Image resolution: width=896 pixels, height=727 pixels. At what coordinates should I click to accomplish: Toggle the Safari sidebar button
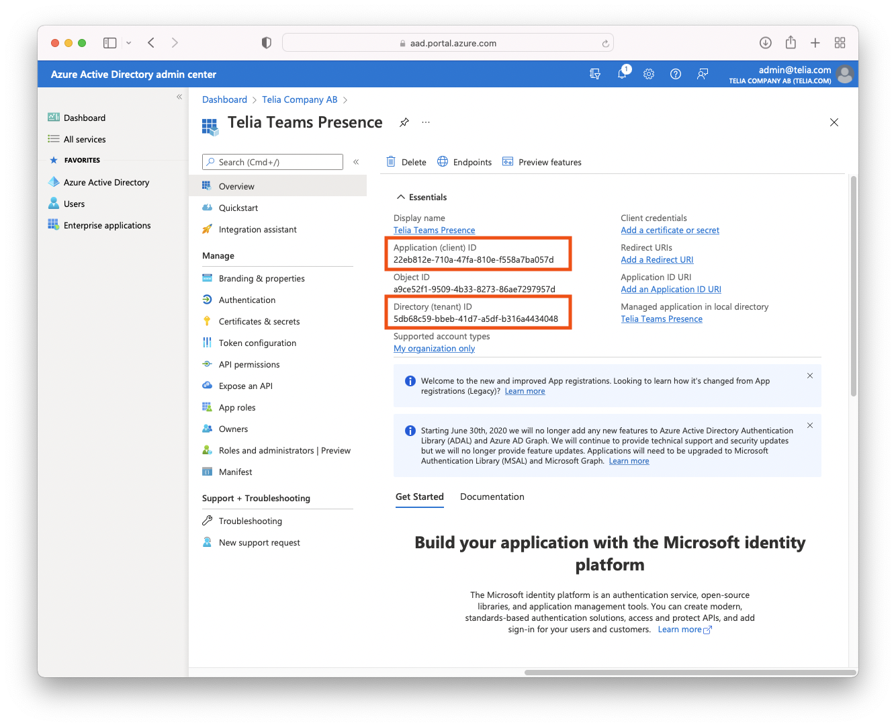[x=110, y=43]
